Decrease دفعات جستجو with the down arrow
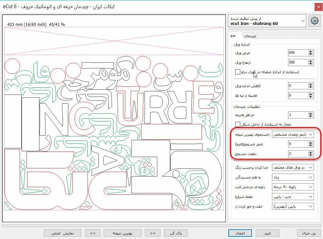 [311, 155]
